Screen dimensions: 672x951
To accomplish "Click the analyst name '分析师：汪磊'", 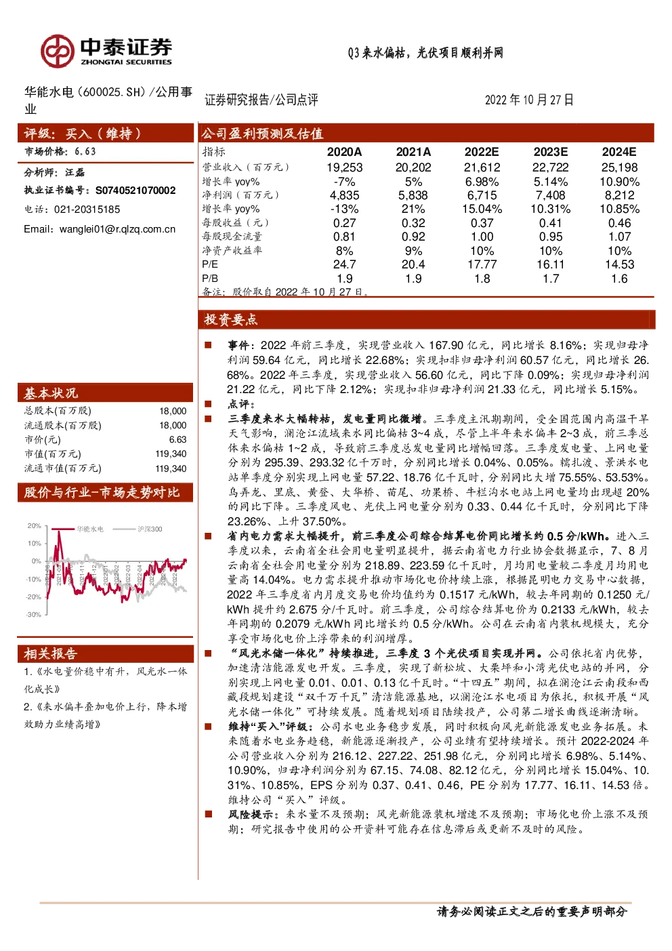I will (x=55, y=172).
